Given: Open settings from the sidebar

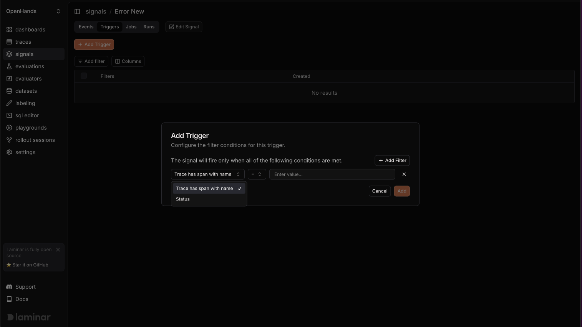Looking at the screenshot, I should point(25,152).
